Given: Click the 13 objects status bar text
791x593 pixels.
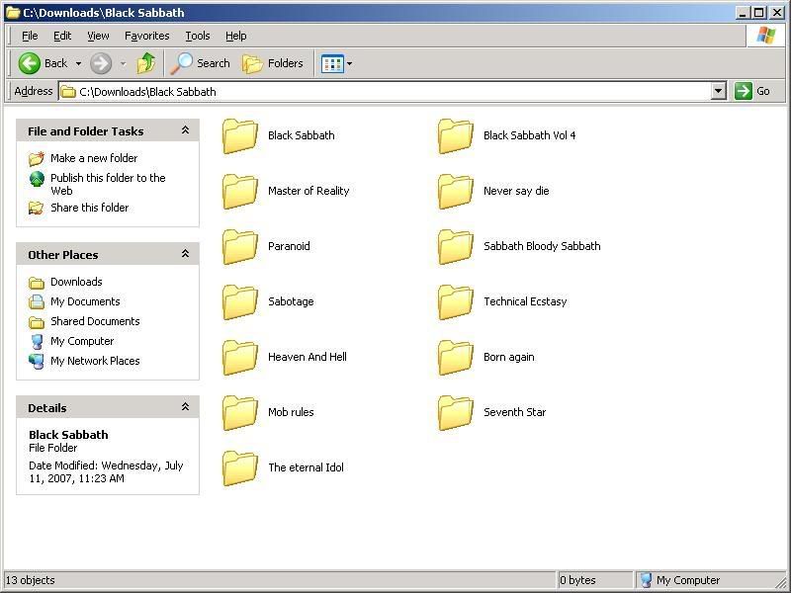Looking at the screenshot, I should [x=31, y=580].
